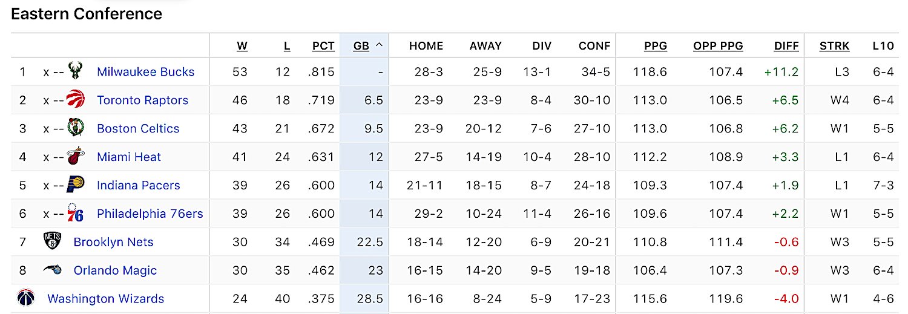Sort table by PCT header
The image size is (908, 314).
[x=323, y=46]
